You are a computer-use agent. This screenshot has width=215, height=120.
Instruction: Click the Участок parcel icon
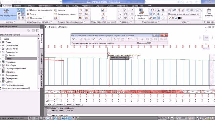pyautogui.click(x=56, y=10)
